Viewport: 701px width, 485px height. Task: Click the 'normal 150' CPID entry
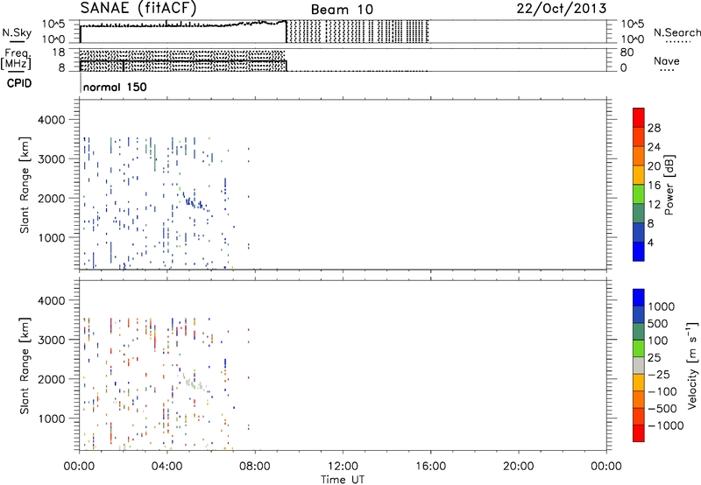click(x=115, y=87)
